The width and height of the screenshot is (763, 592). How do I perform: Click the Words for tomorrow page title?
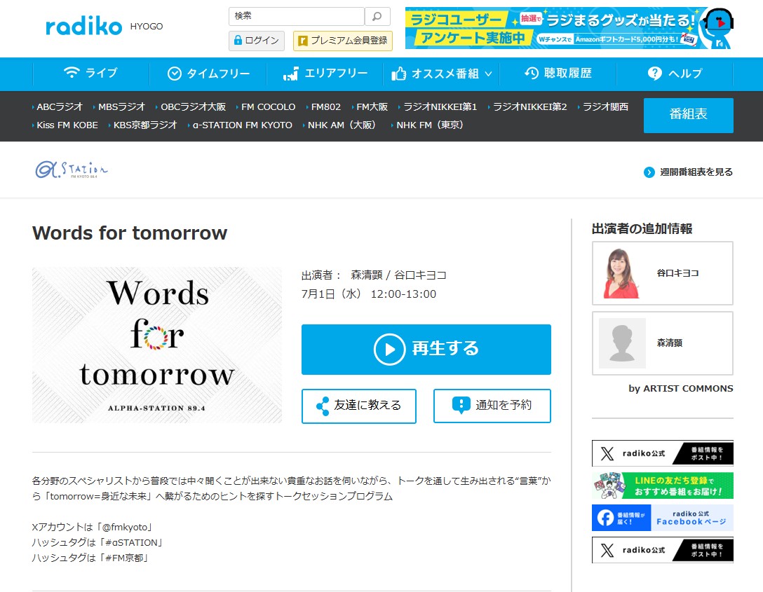coord(130,233)
